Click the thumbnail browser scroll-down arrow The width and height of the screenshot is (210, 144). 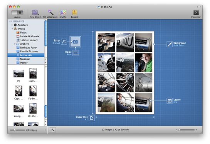pos(46,124)
